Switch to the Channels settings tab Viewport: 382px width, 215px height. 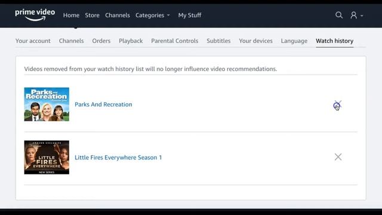[x=71, y=41]
